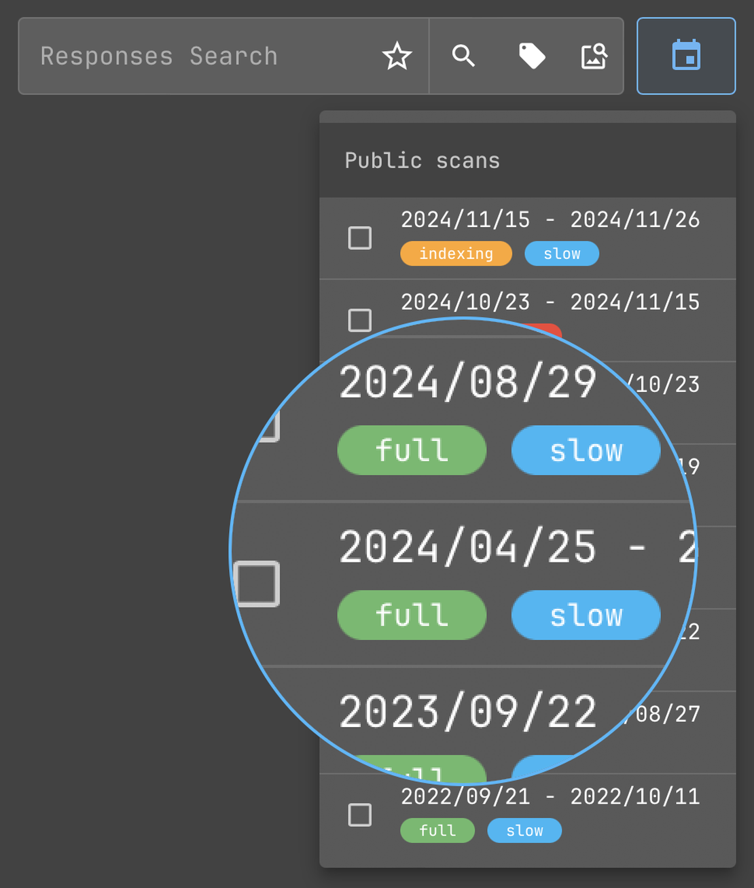Click magnified full tag under 2024/04/25
This screenshot has width=754, height=888.
[x=412, y=615]
